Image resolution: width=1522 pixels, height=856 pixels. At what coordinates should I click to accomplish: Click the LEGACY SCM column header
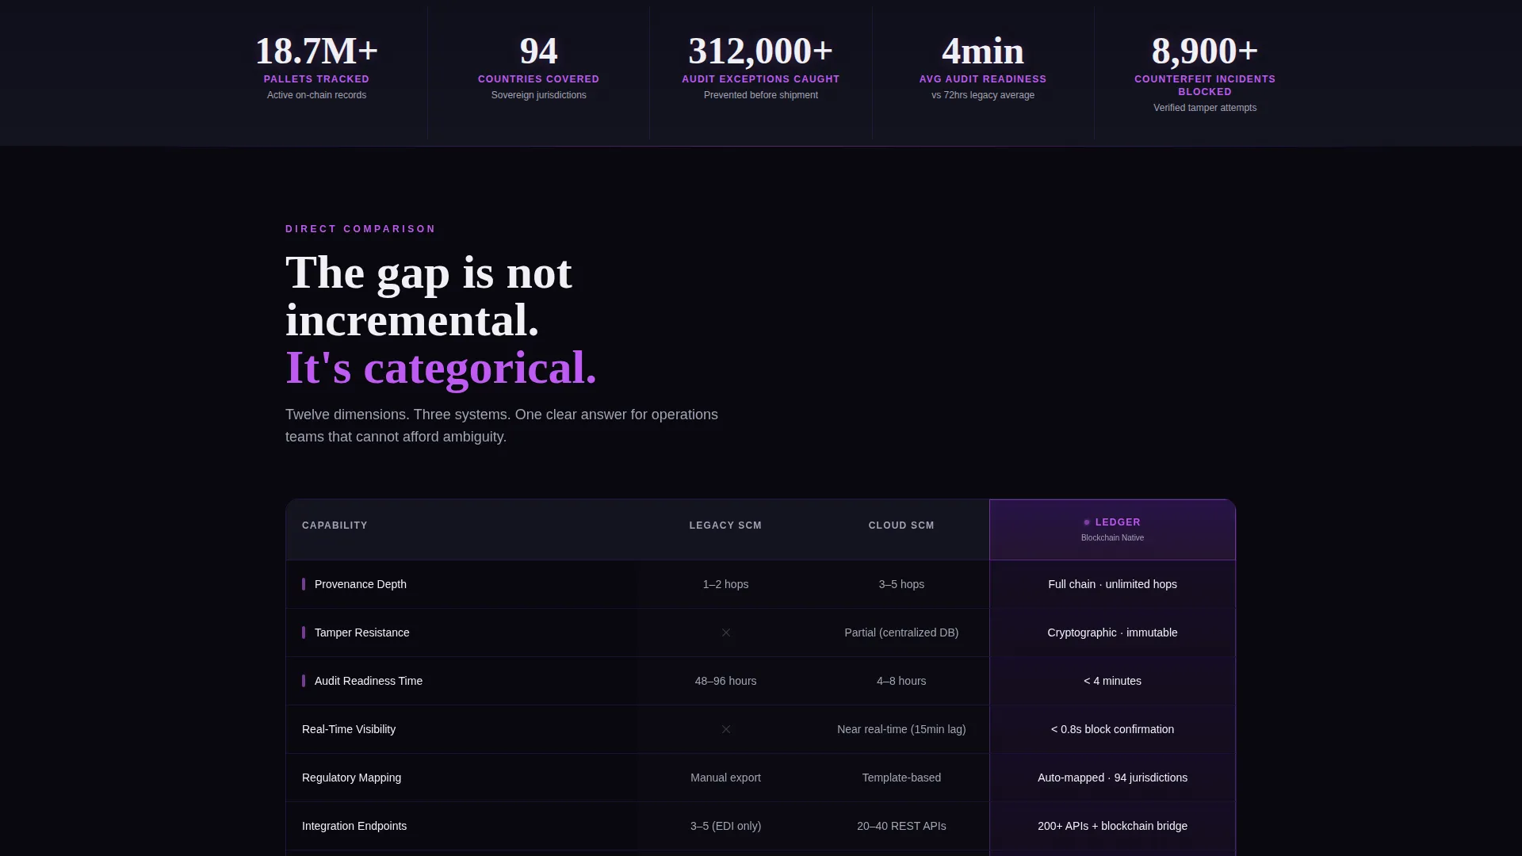pyautogui.click(x=725, y=525)
